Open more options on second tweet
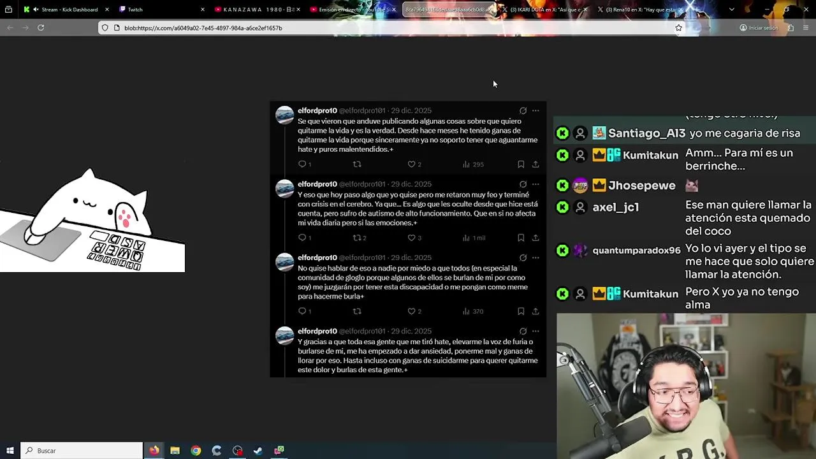 pos(535,184)
